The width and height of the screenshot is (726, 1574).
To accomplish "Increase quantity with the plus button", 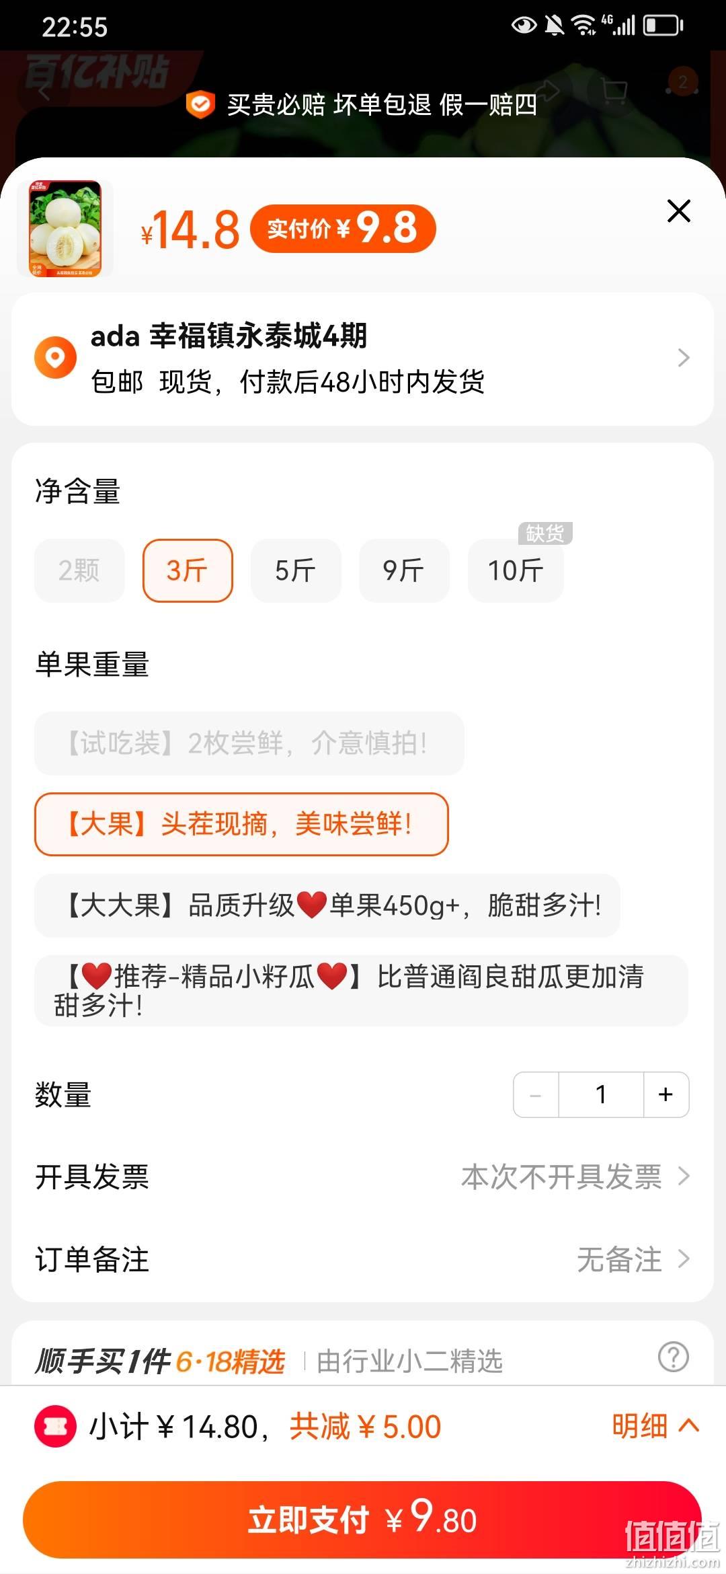I will (x=665, y=1094).
